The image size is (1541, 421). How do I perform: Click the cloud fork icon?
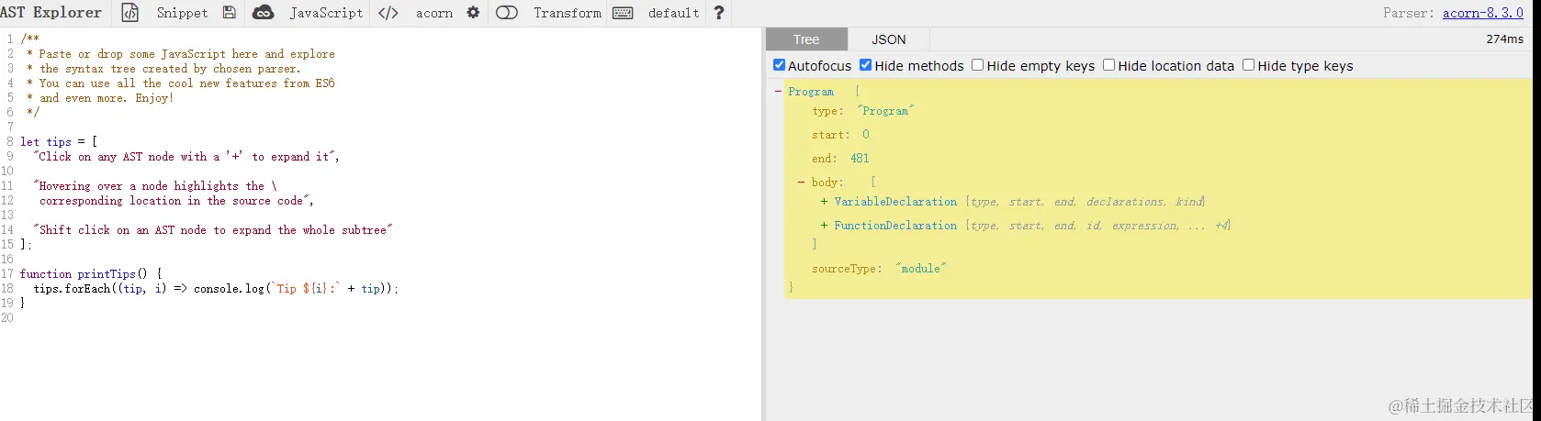pyautogui.click(x=263, y=13)
